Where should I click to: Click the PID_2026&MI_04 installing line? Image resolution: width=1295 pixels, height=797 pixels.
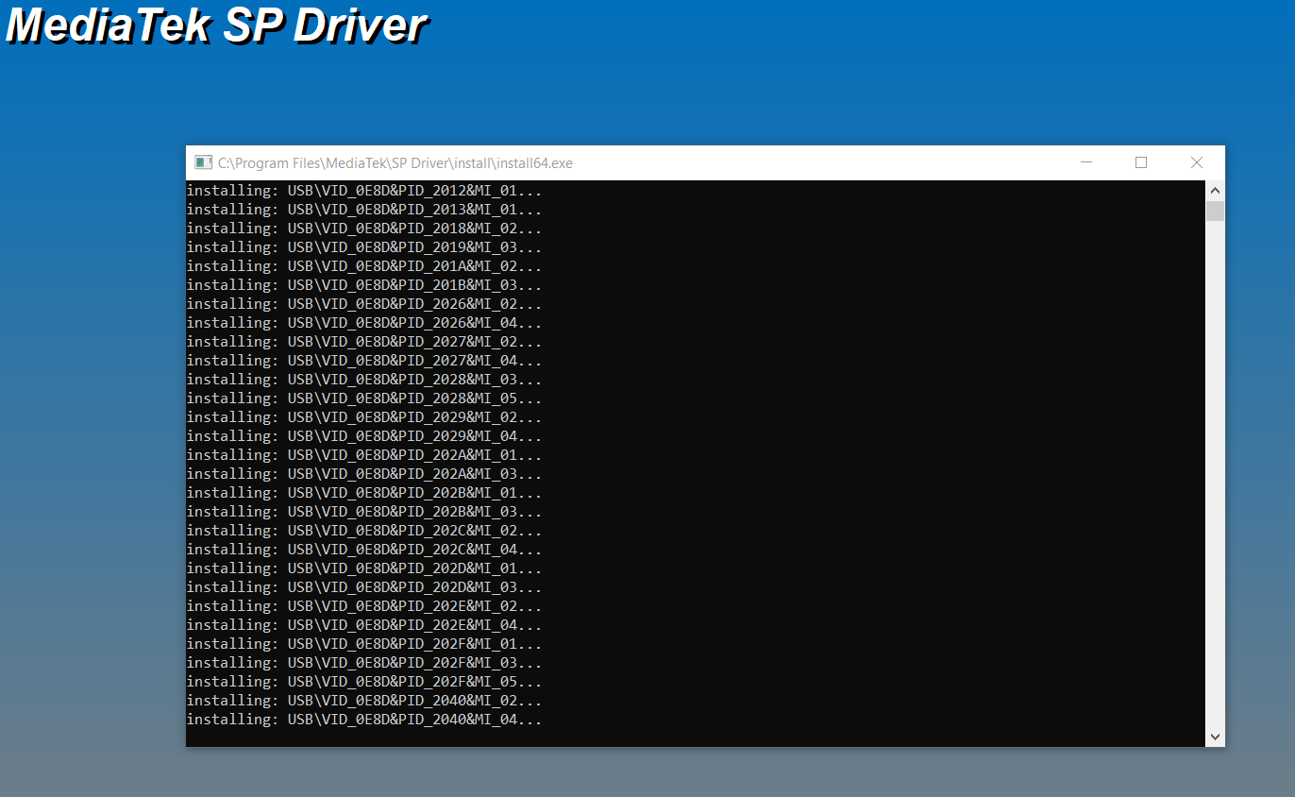pyautogui.click(x=364, y=323)
